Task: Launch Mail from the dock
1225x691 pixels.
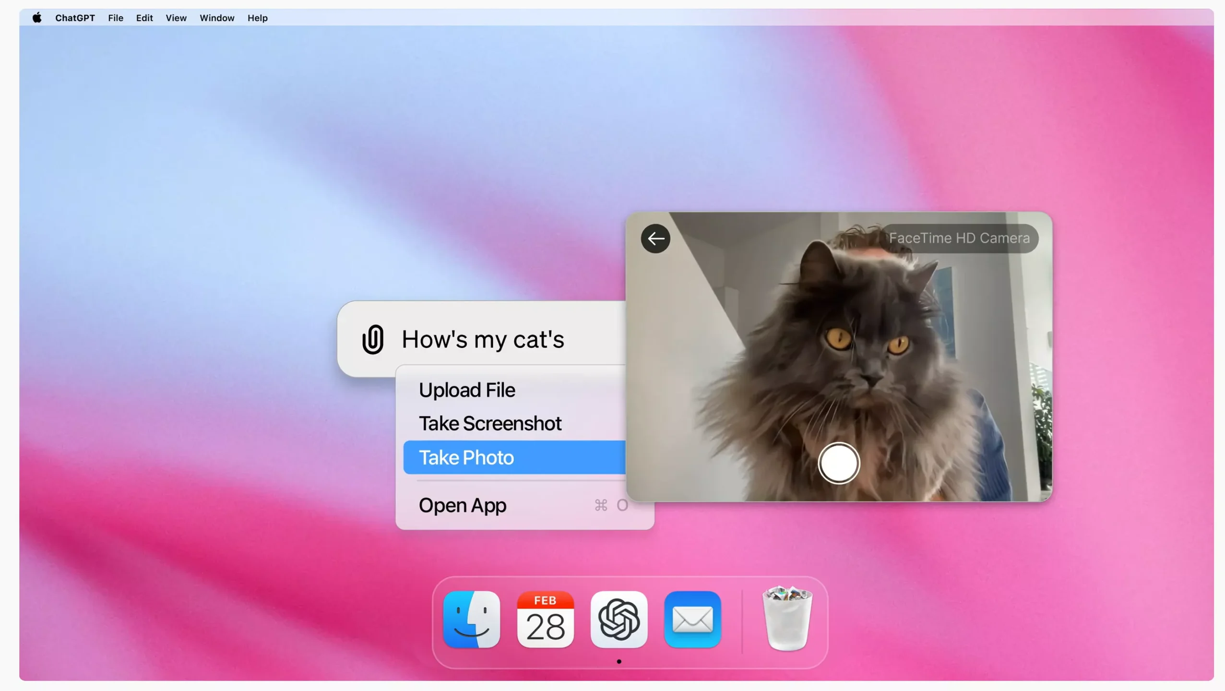Action: point(692,619)
